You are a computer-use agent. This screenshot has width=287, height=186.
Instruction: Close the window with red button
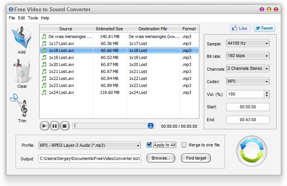276,9
